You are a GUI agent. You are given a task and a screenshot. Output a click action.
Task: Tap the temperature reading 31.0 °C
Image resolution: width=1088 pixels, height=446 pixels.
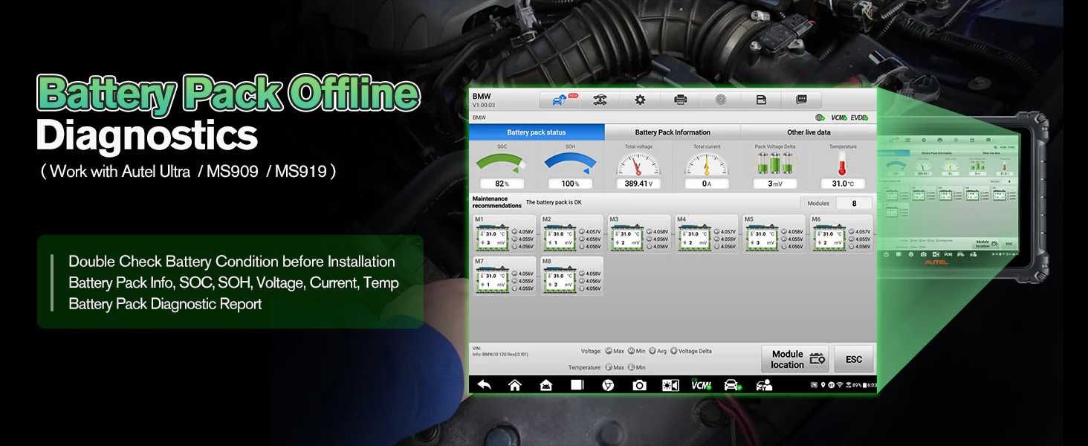pos(843,184)
